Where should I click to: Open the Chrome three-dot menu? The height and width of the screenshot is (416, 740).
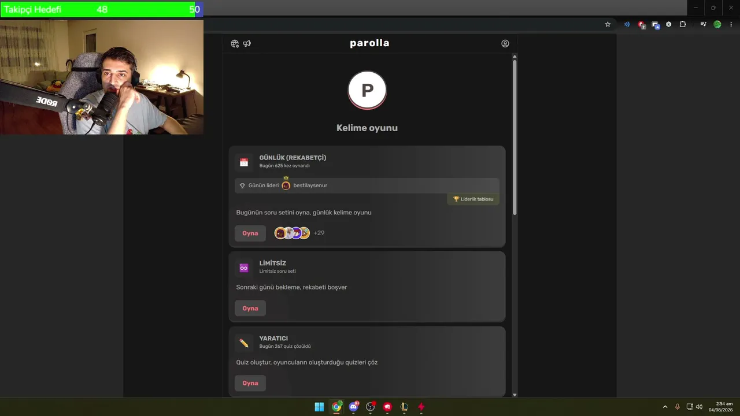coord(731,24)
